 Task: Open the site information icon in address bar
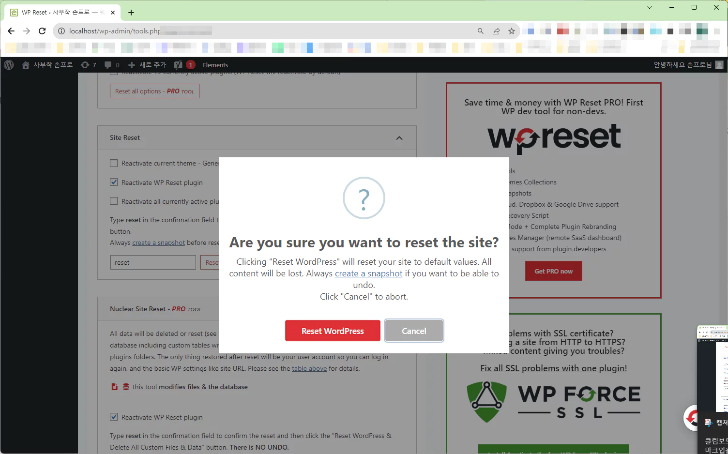tap(61, 31)
